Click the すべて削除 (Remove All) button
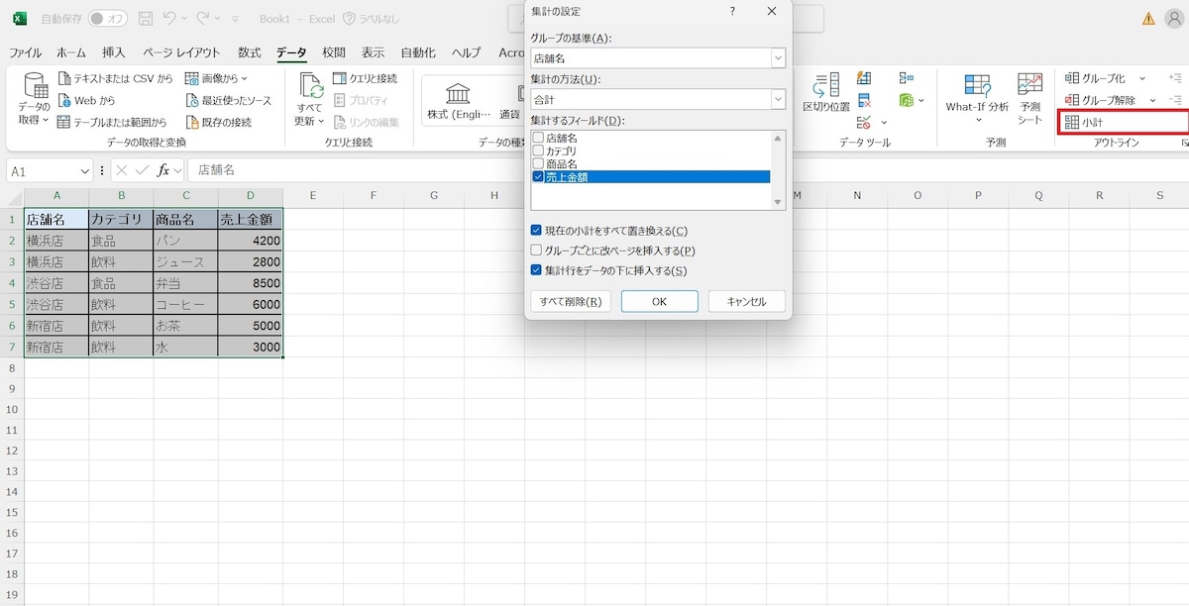Image resolution: width=1189 pixels, height=606 pixels. (569, 301)
